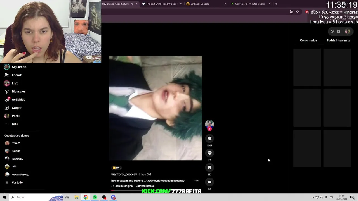Switch to The best ChatBot and Widgets tab
Viewport: 358px width, 201px height.
(x=161, y=4)
